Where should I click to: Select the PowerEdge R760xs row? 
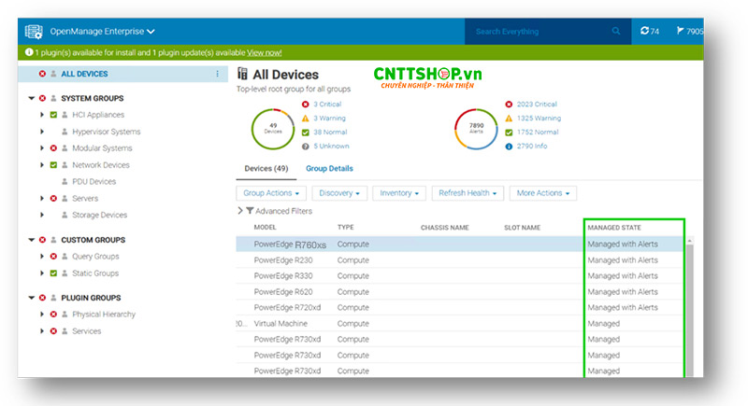click(460, 245)
